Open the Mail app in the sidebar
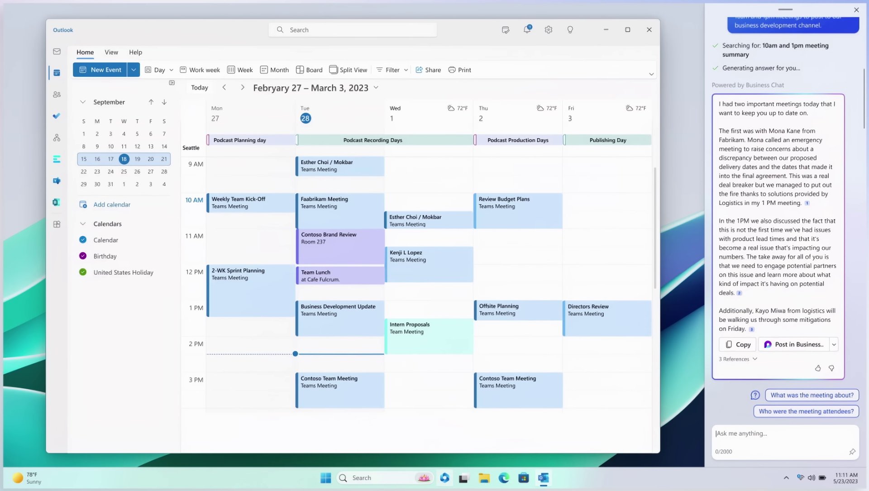 tap(57, 51)
